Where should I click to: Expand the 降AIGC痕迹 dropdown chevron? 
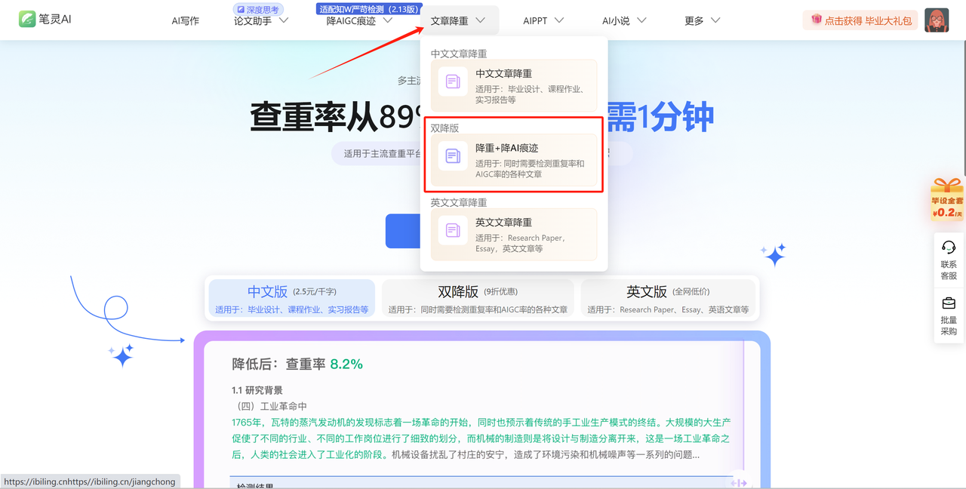(x=388, y=20)
